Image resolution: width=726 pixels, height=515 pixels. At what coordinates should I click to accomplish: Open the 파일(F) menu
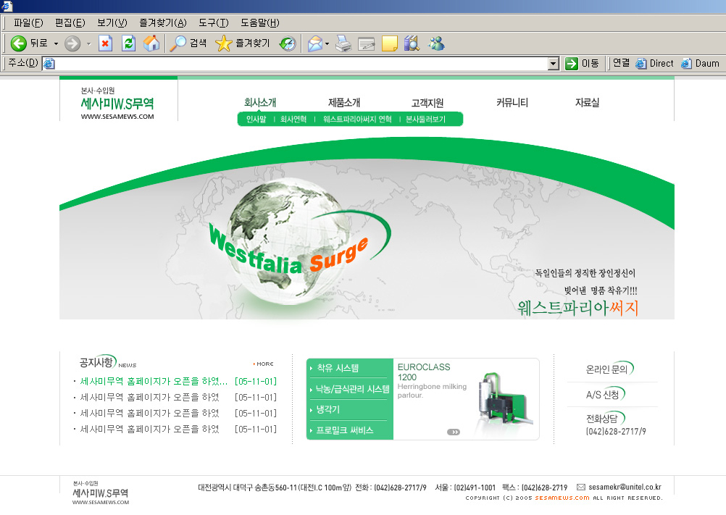[28, 22]
